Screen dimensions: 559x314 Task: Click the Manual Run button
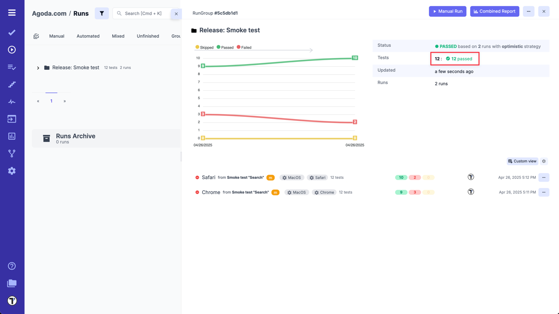pyautogui.click(x=447, y=11)
